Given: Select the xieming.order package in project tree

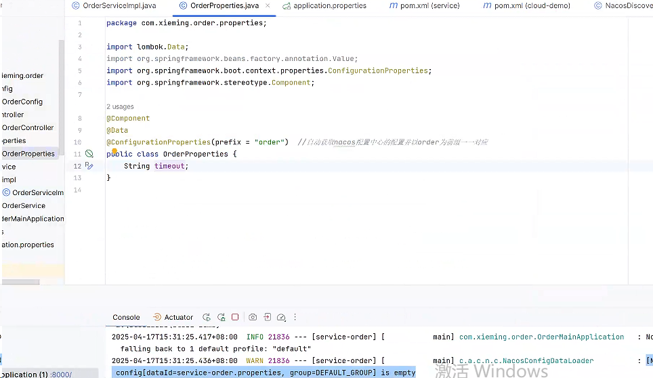Looking at the screenshot, I should (x=22, y=76).
